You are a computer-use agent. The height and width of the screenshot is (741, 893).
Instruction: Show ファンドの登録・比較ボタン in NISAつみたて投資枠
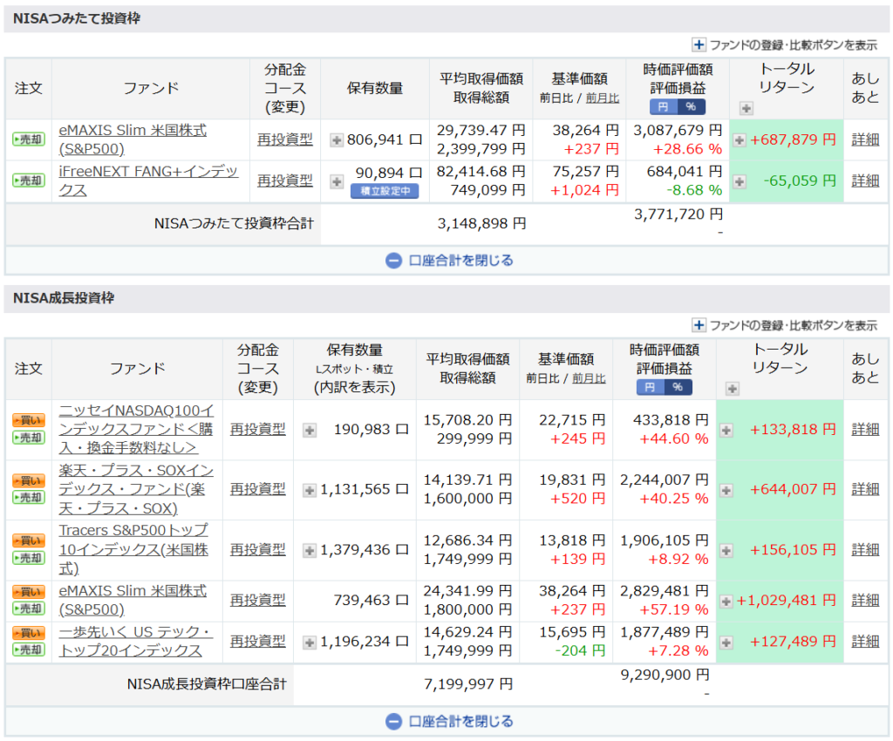(784, 44)
